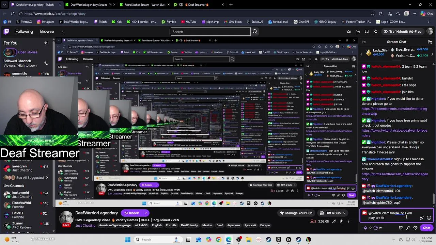Open the moderator shield icon under chat
Viewport: 436px width, 245px height.
click(x=401, y=228)
